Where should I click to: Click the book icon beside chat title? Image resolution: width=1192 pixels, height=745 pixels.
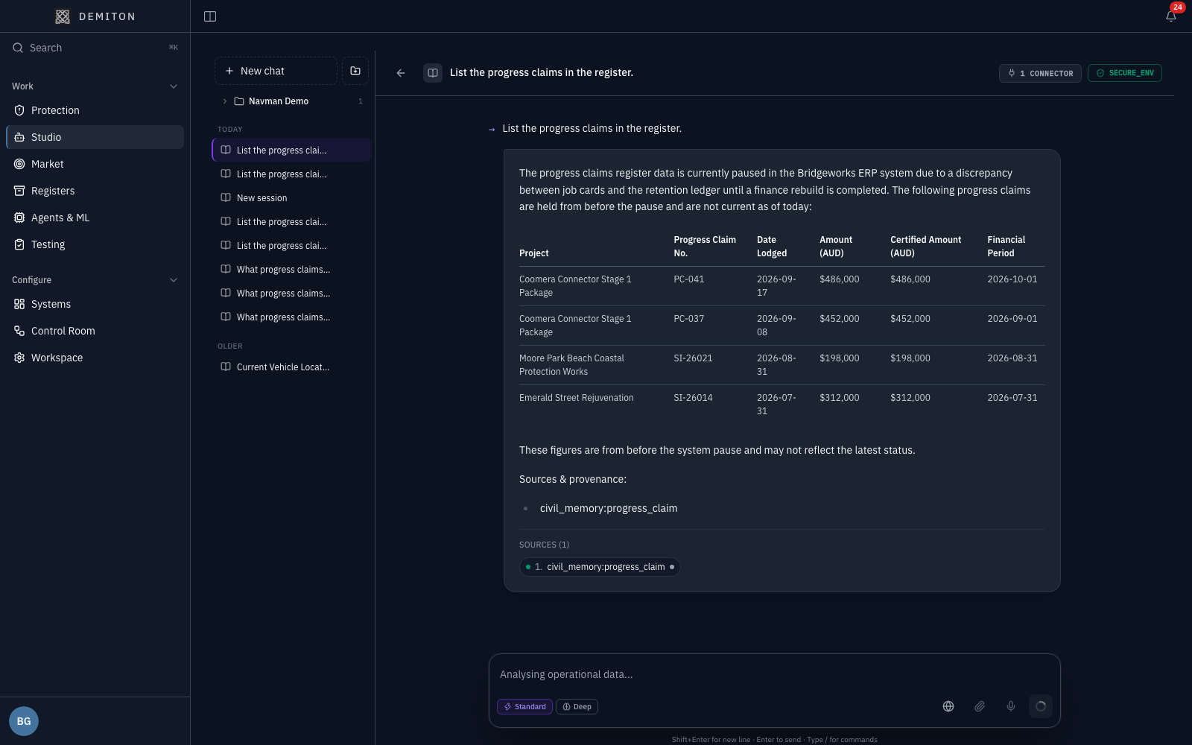pyautogui.click(x=433, y=73)
